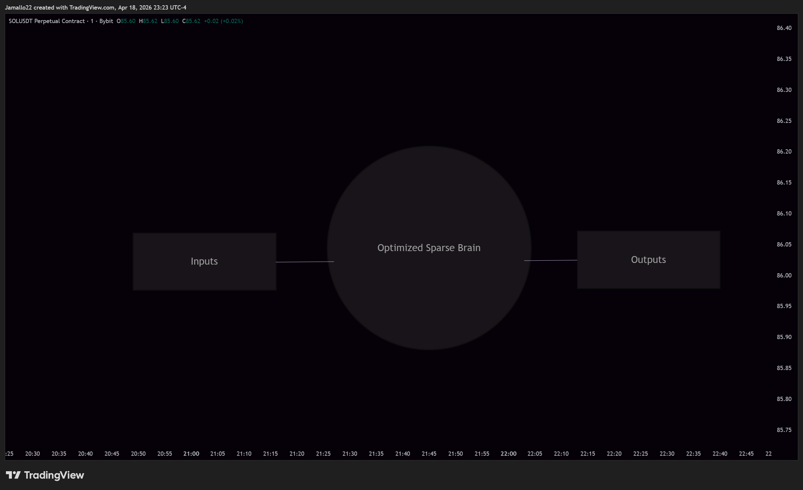
Task: Click the 21:10 time label
Action: tap(244, 454)
